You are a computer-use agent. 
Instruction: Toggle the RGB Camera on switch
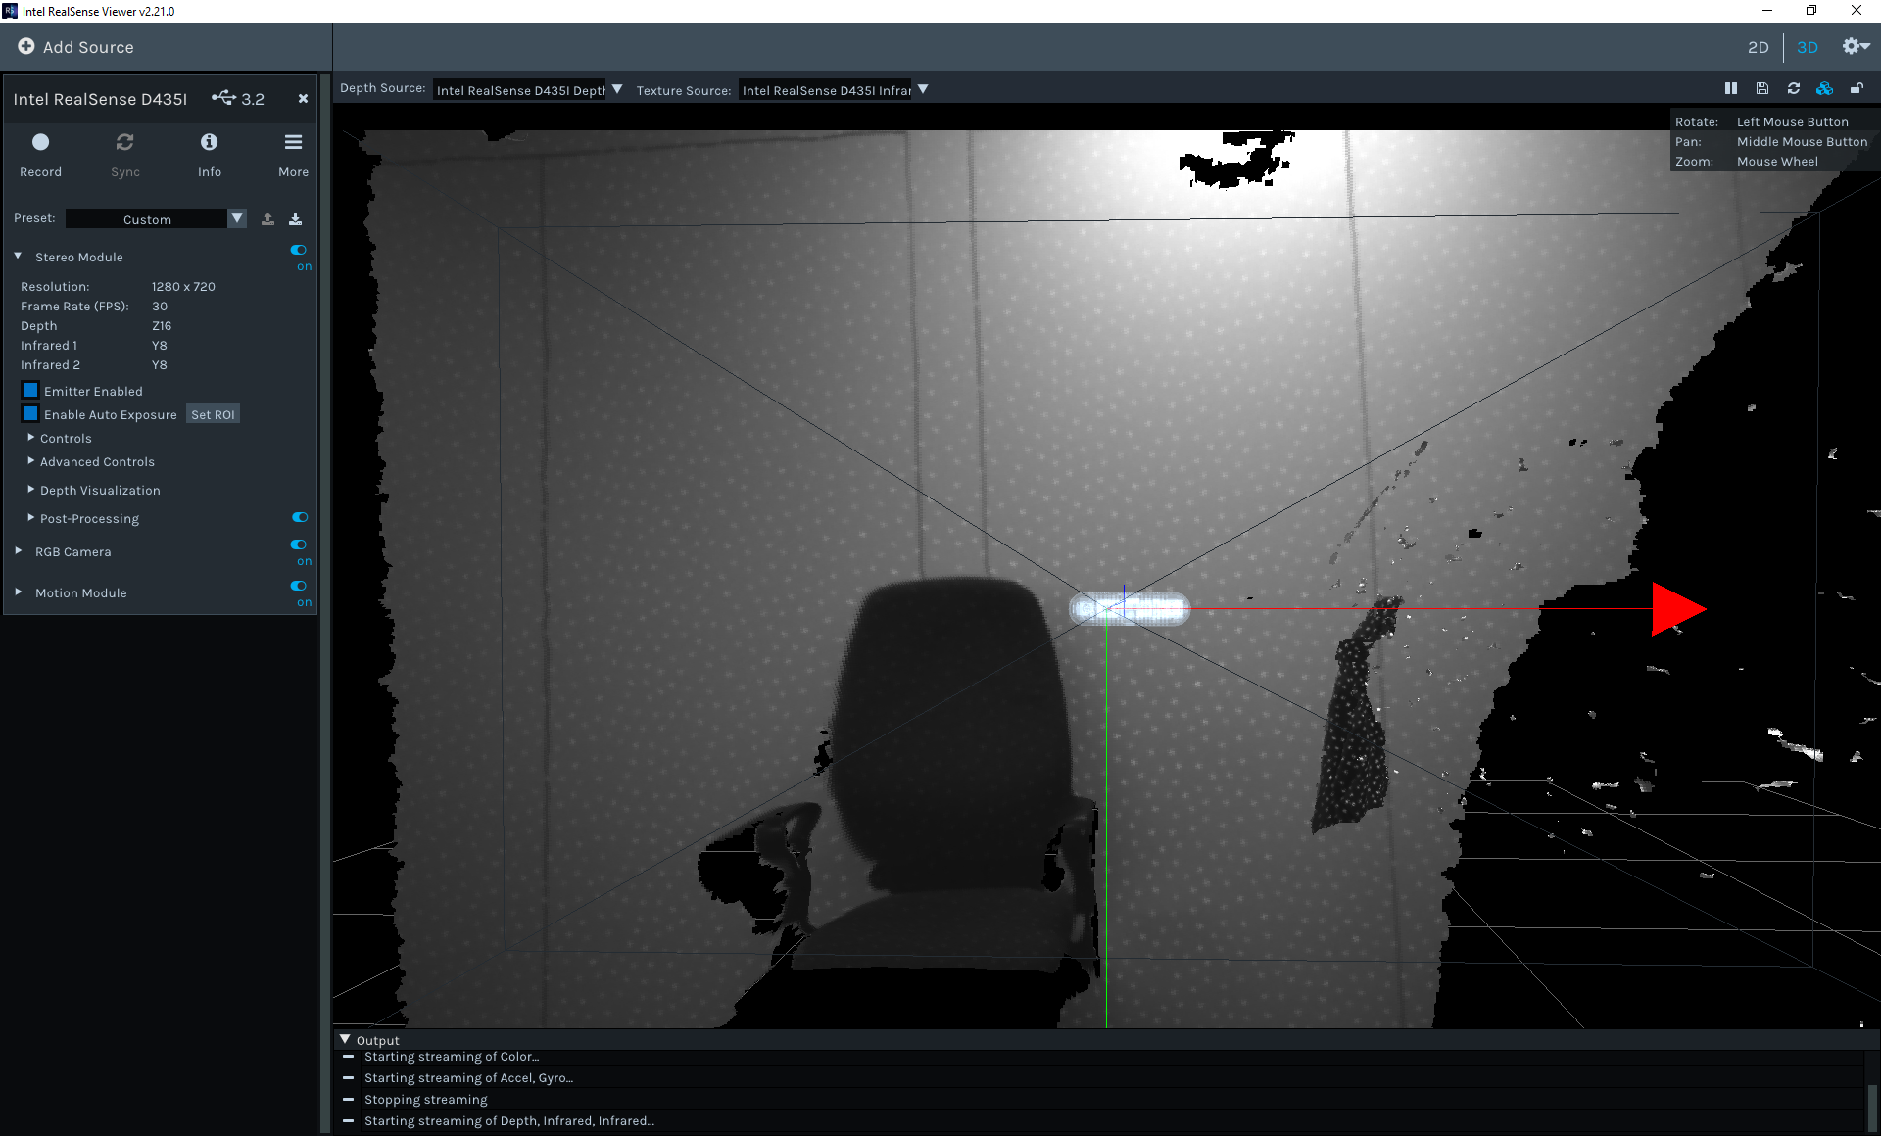[299, 544]
